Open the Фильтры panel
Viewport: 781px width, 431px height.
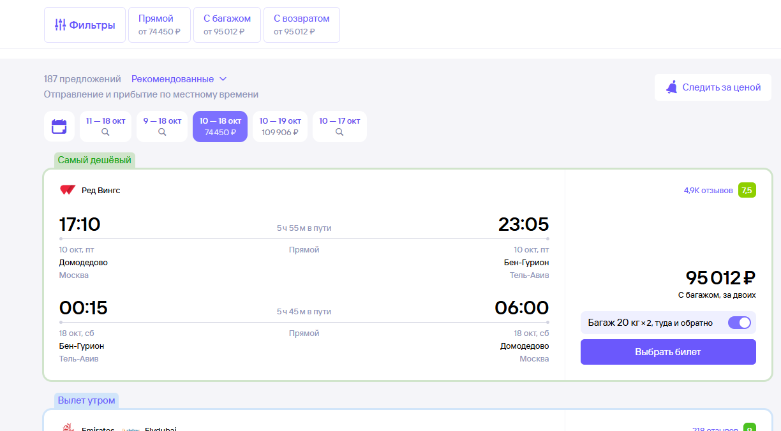pyautogui.click(x=85, y=25)
